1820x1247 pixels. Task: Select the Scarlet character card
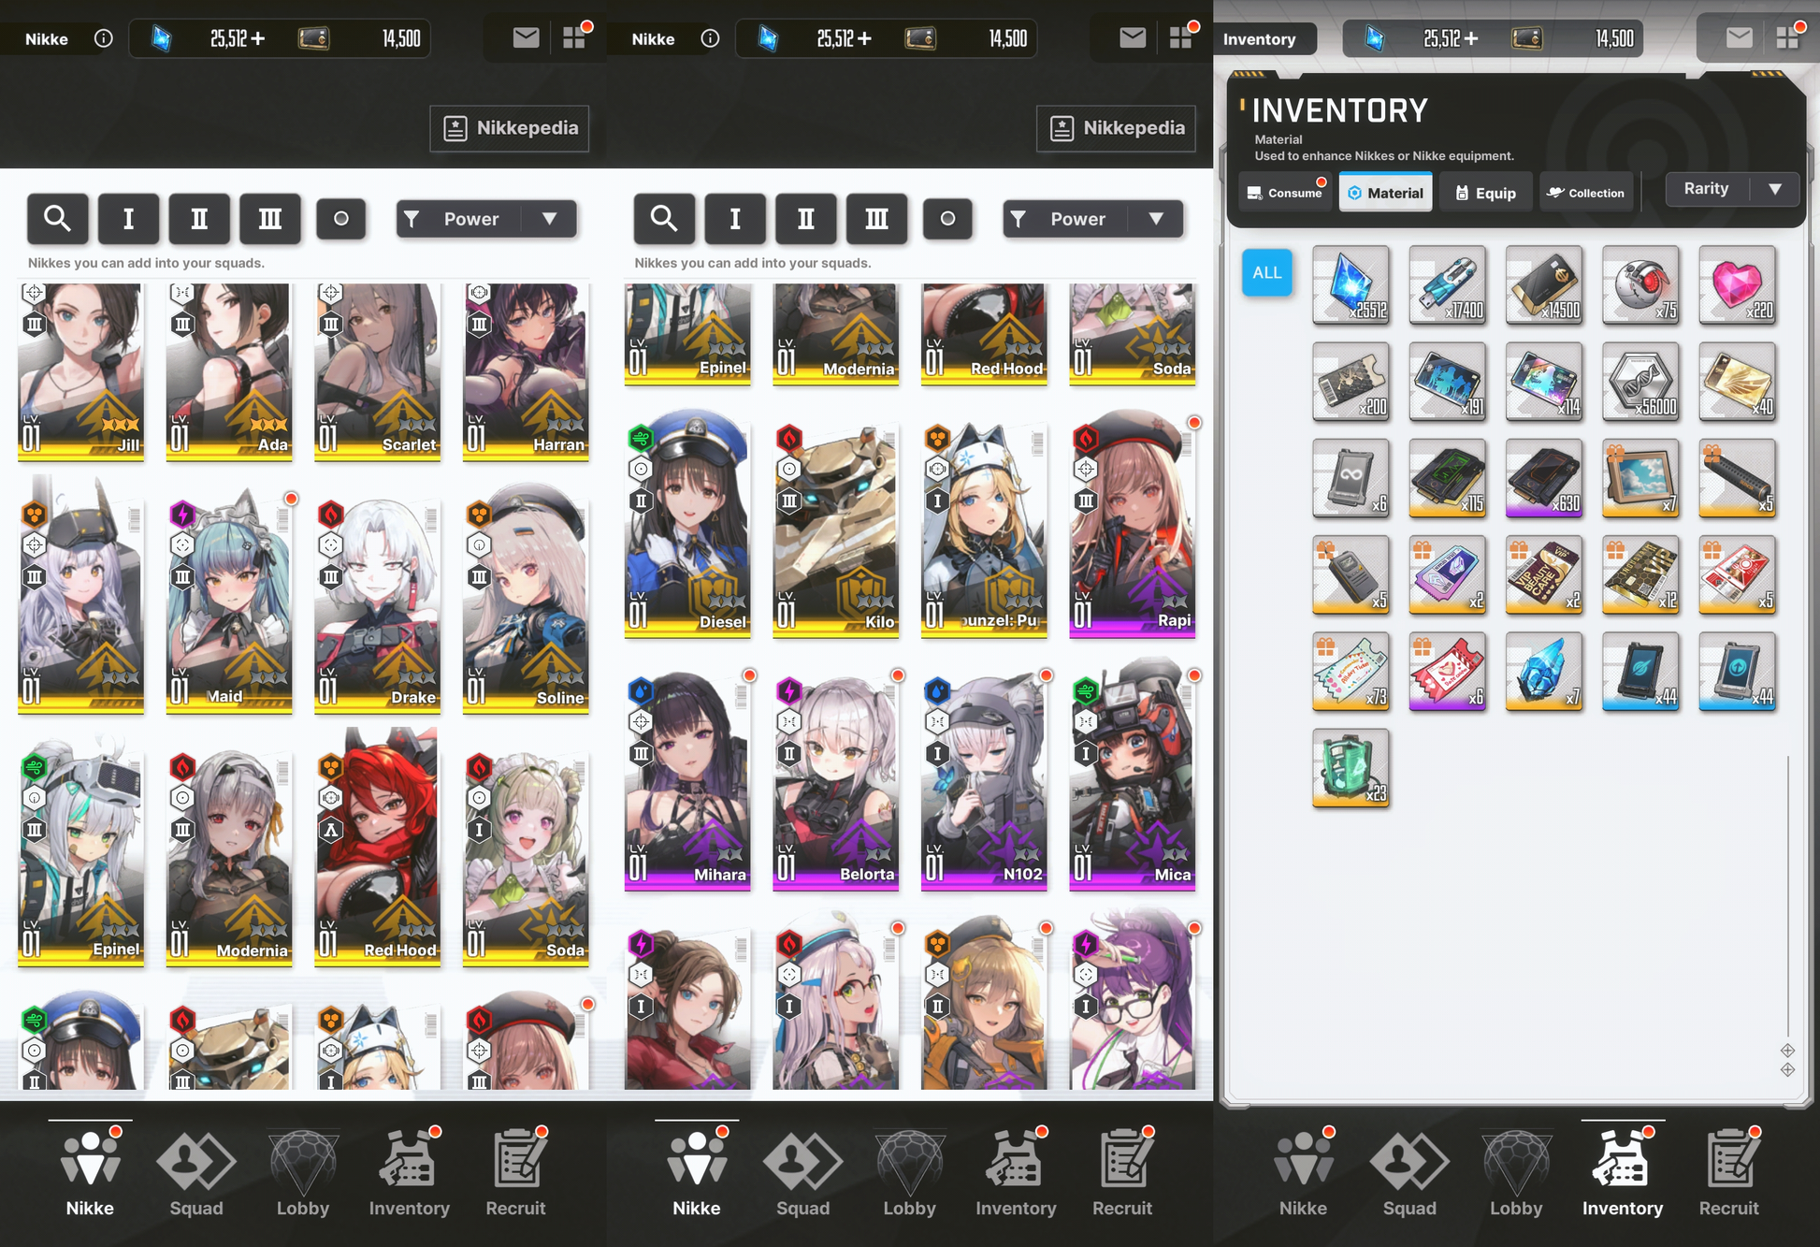click(378, 370)
